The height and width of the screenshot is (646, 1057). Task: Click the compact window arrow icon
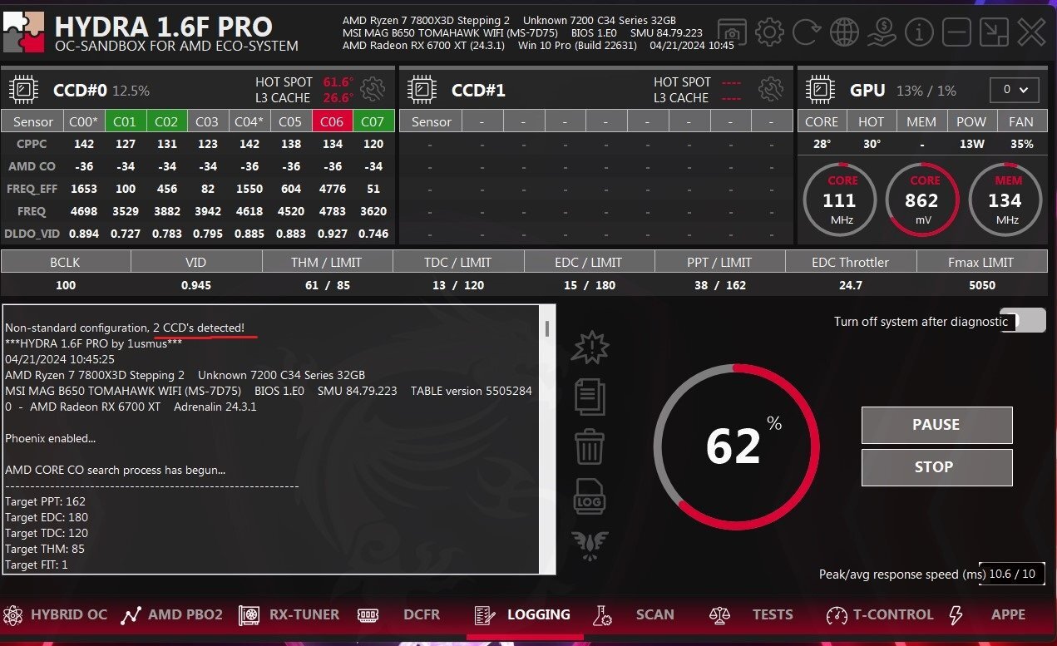994,33
